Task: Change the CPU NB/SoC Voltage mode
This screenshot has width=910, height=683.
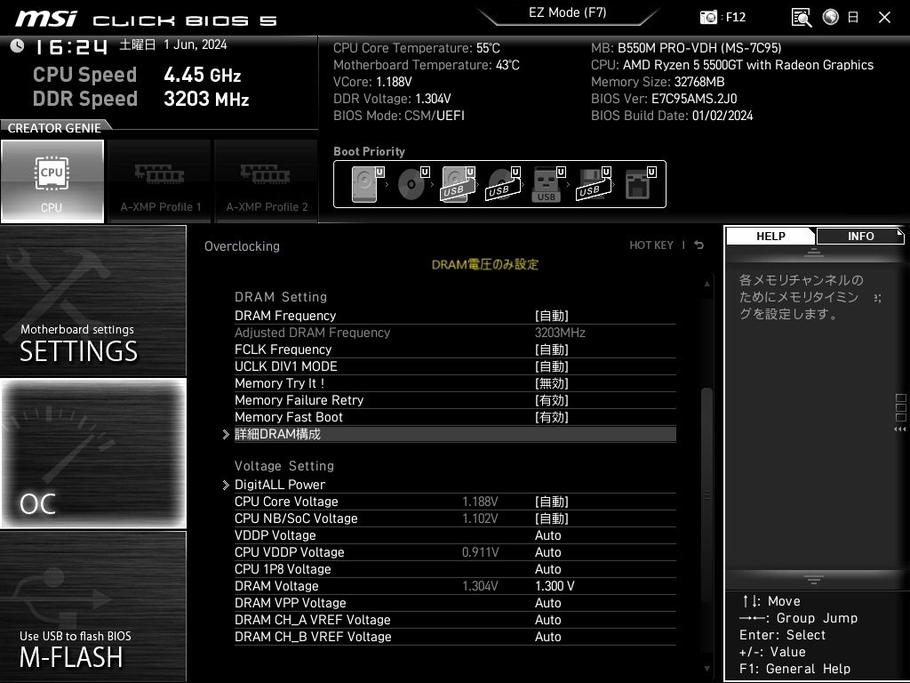Action: point(551,518)
